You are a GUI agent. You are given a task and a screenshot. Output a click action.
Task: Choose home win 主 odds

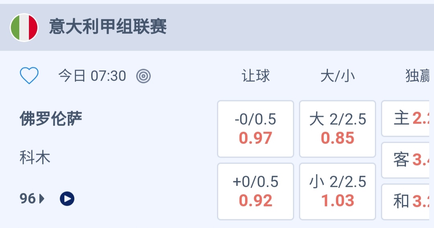point(408,119)
